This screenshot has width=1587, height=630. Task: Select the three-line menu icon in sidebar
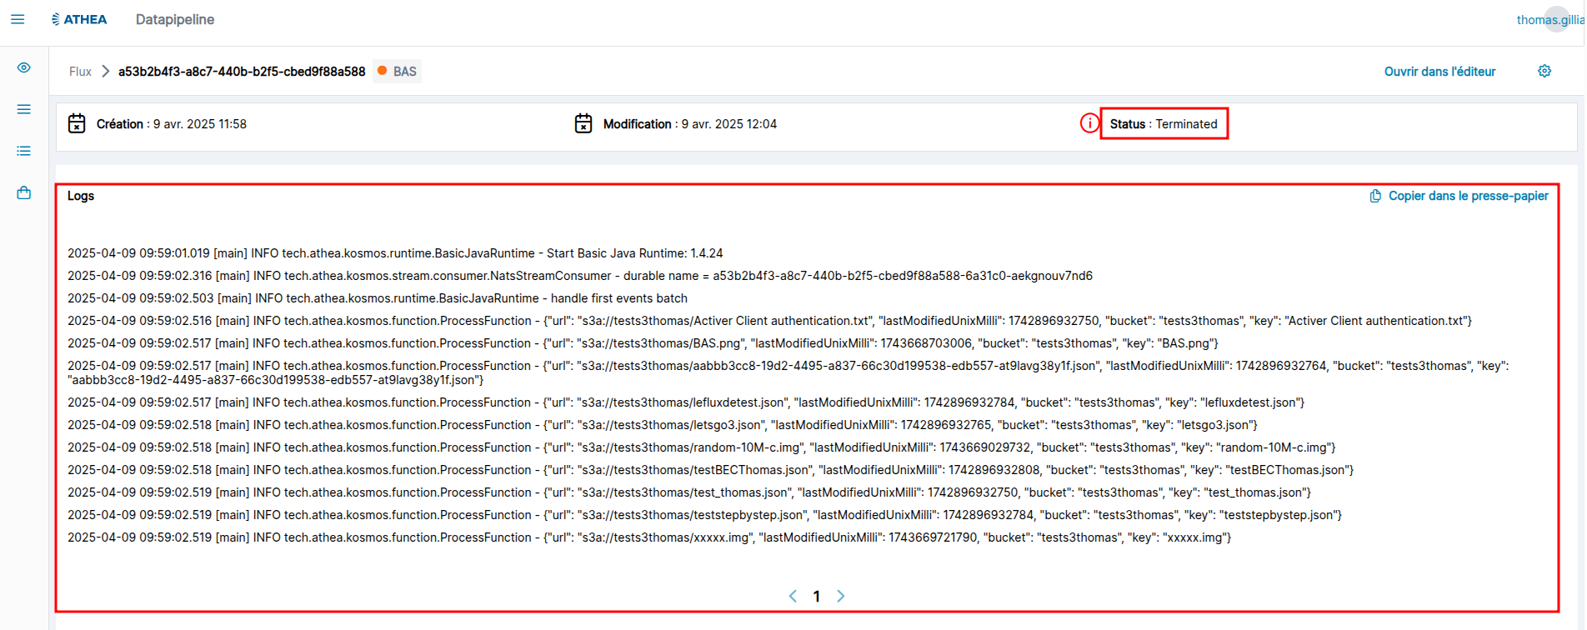click(24, 109)
